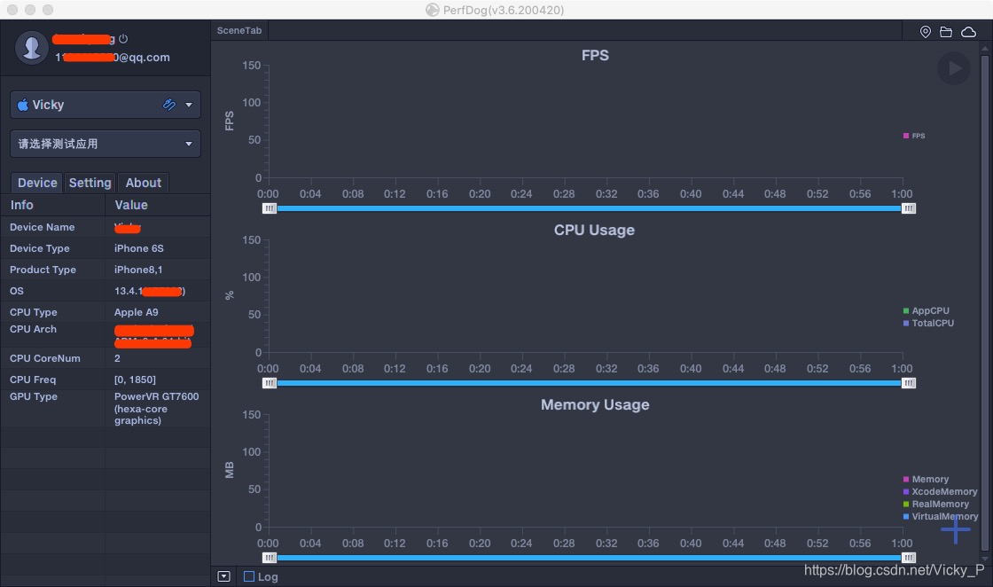993x587 pixels.
Task: Toggle XcodeMemory legend series
Action: pos(940,491)
